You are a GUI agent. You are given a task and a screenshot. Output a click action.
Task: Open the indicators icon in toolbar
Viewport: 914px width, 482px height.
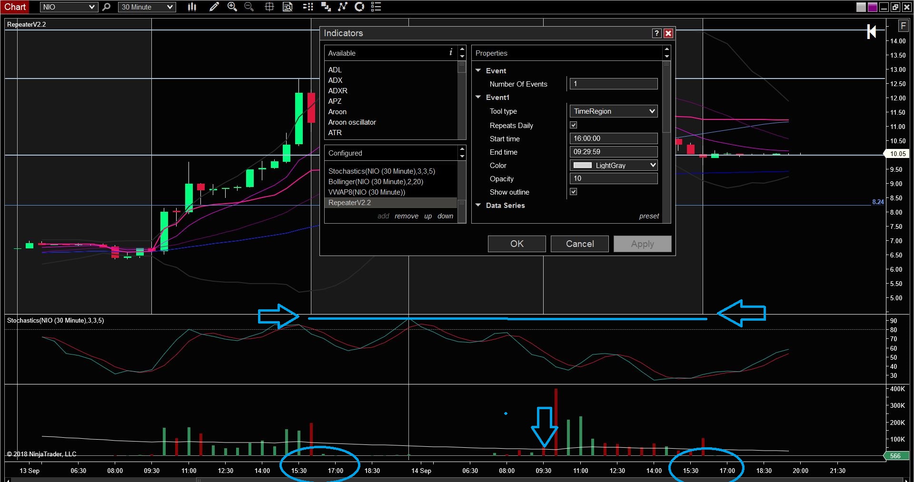coord(343,7)
